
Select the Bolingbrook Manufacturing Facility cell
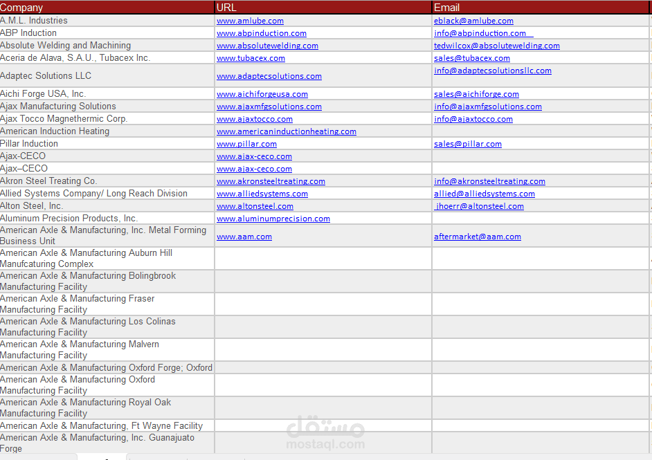(x=107, y=282)
